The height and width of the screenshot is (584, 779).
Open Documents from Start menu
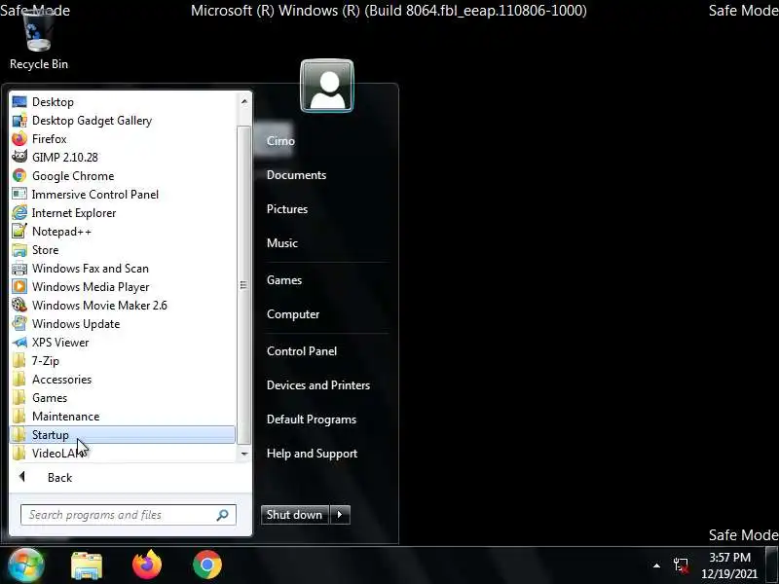coord(296,175)
